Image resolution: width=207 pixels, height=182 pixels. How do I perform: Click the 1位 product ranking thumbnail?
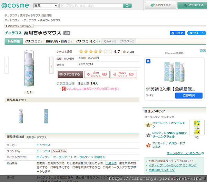[x=197, y=128]
